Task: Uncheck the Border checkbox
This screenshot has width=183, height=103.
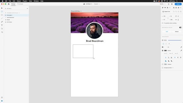Action: pyautogui.click(x=163, y=51)
